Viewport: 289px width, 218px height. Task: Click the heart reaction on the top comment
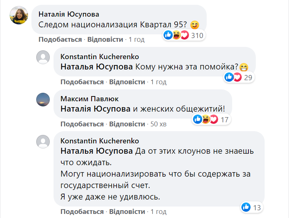(x=185, y=35)
